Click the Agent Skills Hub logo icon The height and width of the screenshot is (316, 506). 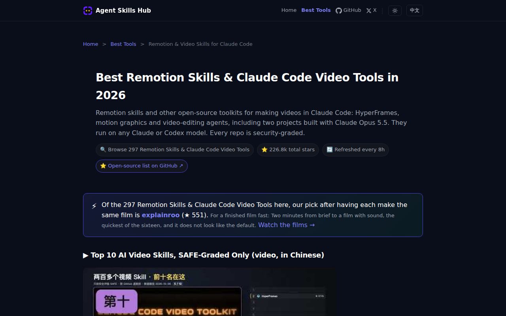tap(88, 11)
